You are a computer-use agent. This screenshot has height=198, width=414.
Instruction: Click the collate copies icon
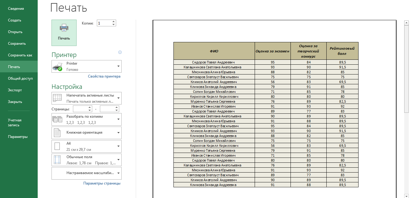(57, 119)
